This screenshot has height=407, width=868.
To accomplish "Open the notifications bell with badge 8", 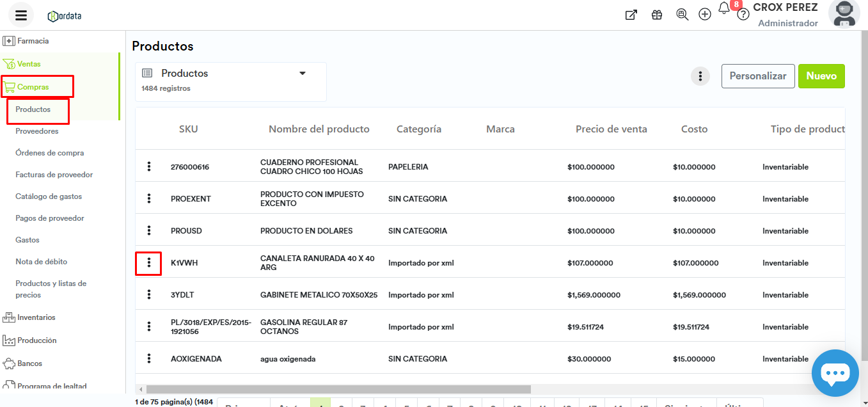I will [x=724, y=8].
